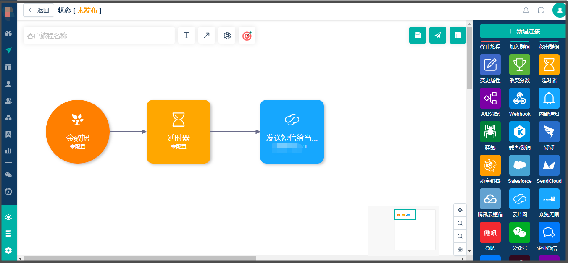The height and width of the screenshot is (263, 568).
Task: Click the 客户旅程名称 name input field
Action: coord(99,36)
